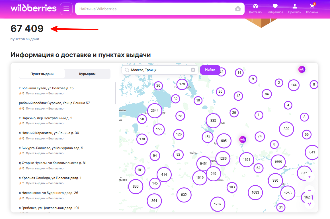Open map cluster 836
The height and width of the screenshot is (219, 330).
[x=136, y=186]
